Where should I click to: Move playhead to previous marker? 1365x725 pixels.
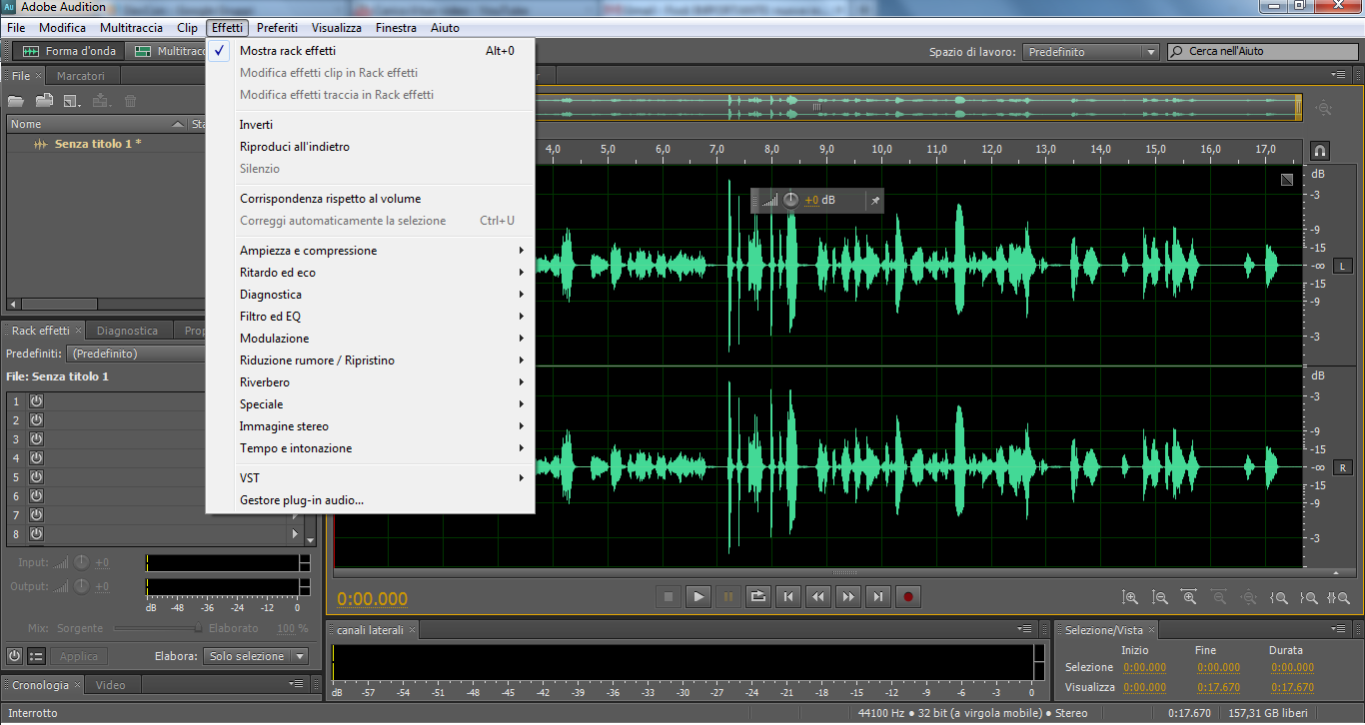788,597
